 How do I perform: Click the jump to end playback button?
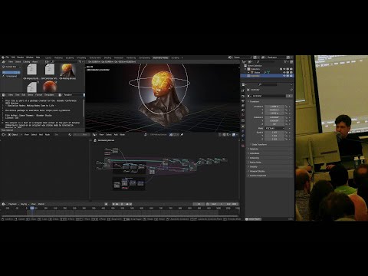(x=130, y=204)
